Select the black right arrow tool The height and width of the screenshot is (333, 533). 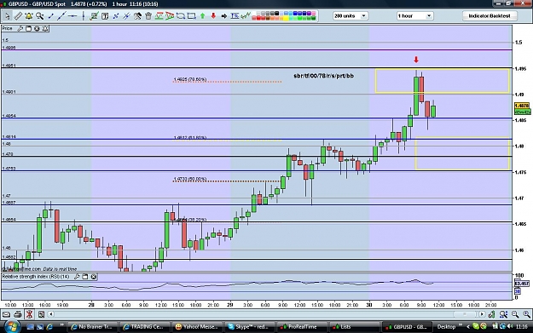click(224, 16)
